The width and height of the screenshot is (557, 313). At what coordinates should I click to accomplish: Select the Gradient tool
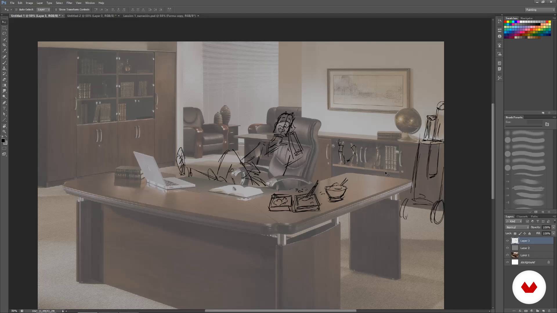click(x=4, y=85)
